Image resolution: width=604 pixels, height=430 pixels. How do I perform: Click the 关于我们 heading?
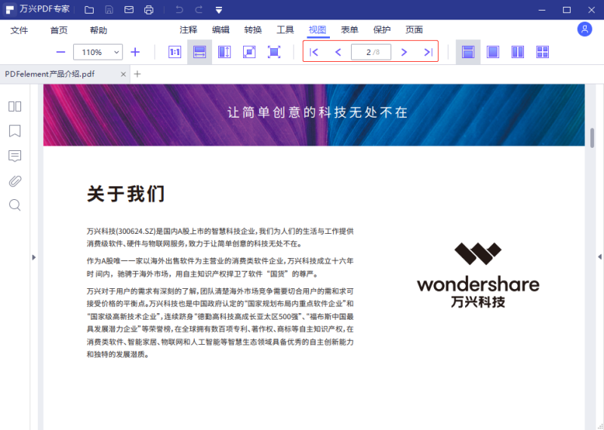(126, 194)
